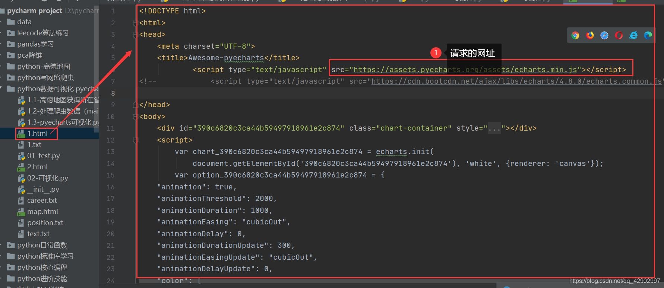This screenshot has width=664, height=288.
Task: Click the Python icon beside 1.3-pyecharts可视化.py
Action: click(22, 122)
